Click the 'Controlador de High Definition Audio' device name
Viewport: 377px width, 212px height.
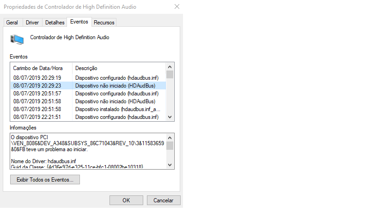[x=69, y=37]
